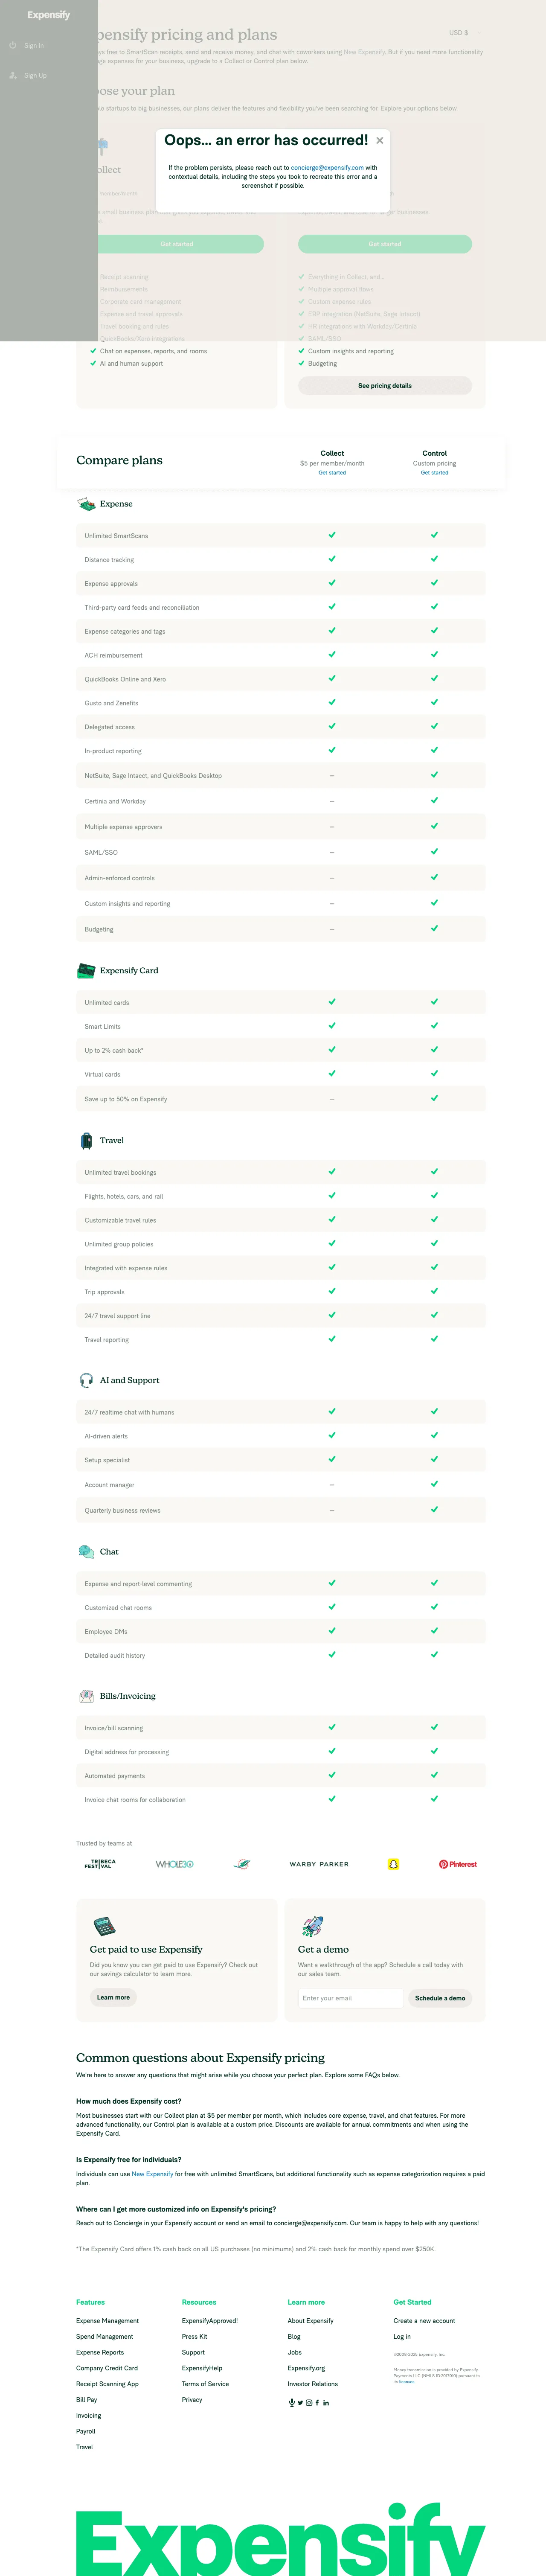546x2576 pixels.
Task: Click the Schedule a demo button
Action: point(440,1998)
